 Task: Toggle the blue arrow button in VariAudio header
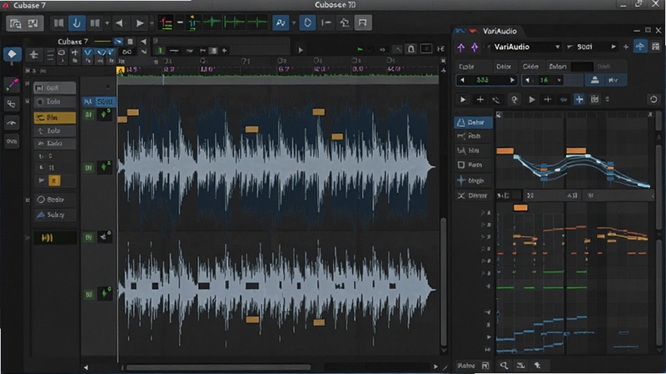pos(640,47)
